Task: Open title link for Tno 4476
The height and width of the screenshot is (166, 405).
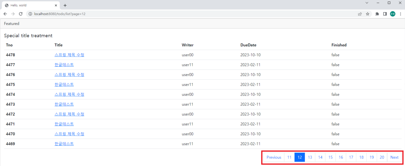Action: (x=69, y=75)
